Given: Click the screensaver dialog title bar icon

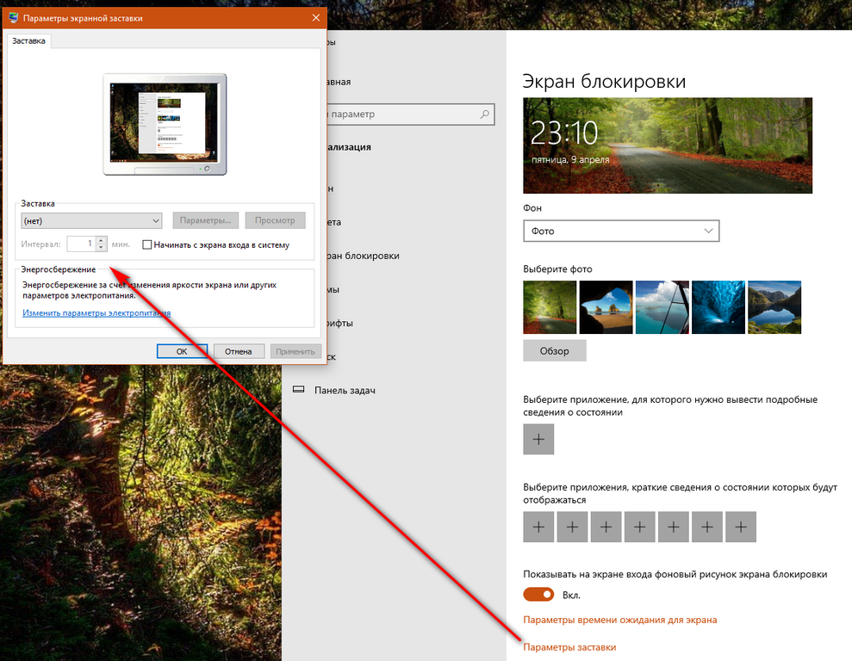Looking at the screenshot, I should click(x=13, y=18).
